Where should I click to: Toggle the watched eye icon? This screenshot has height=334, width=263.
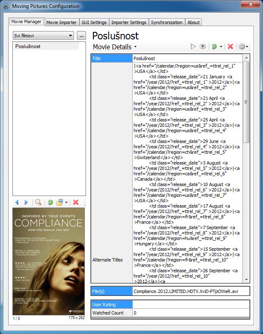[x=203, y=47]
